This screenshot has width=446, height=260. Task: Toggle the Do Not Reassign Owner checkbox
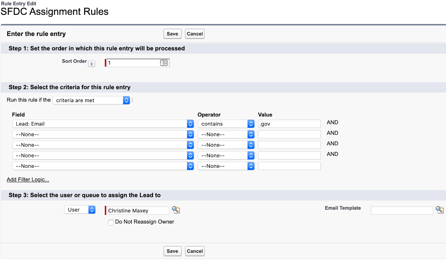point(111,222)
